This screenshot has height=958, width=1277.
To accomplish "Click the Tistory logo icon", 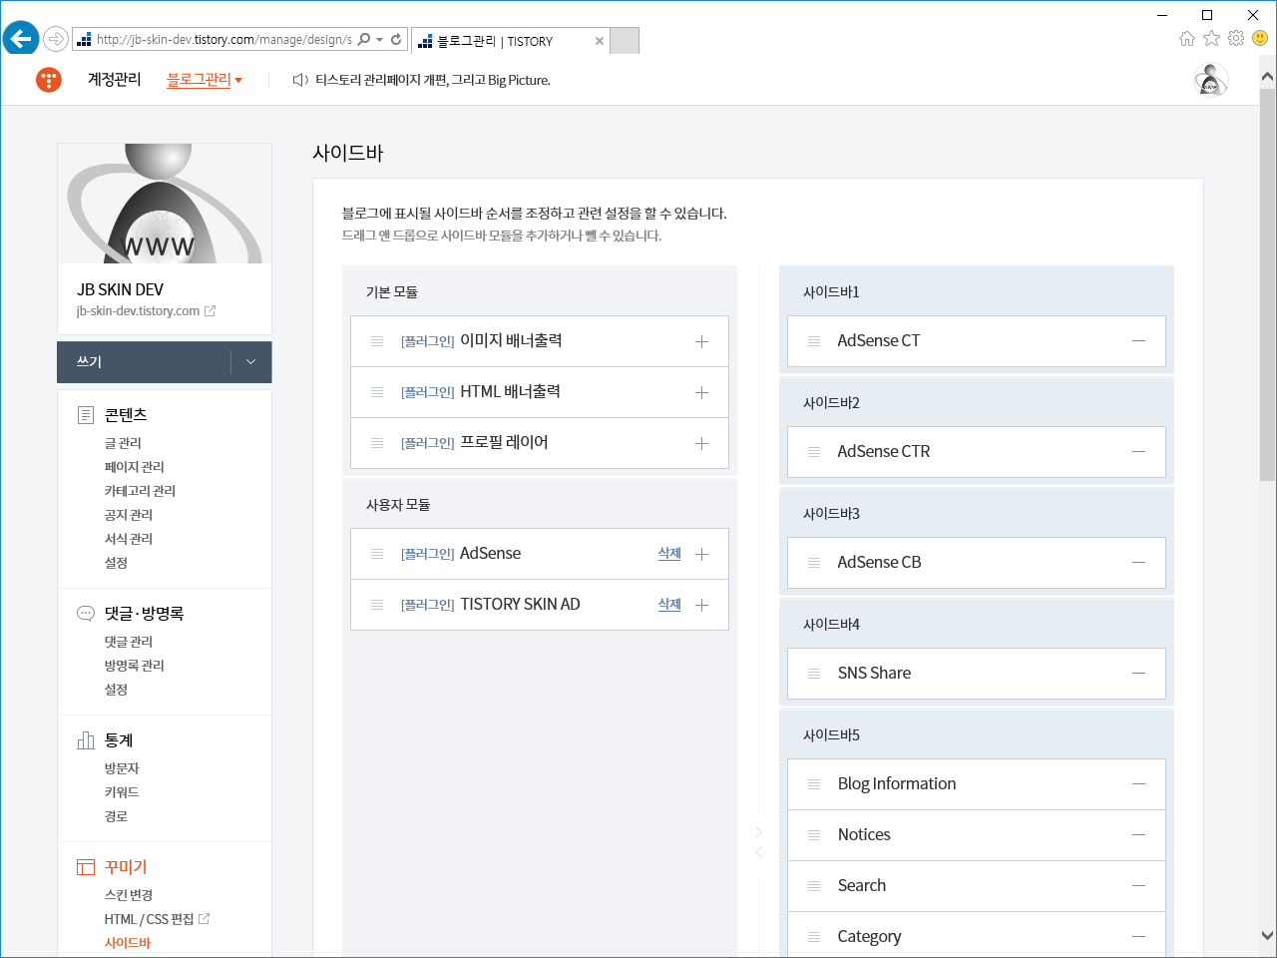I will [48, 80].
